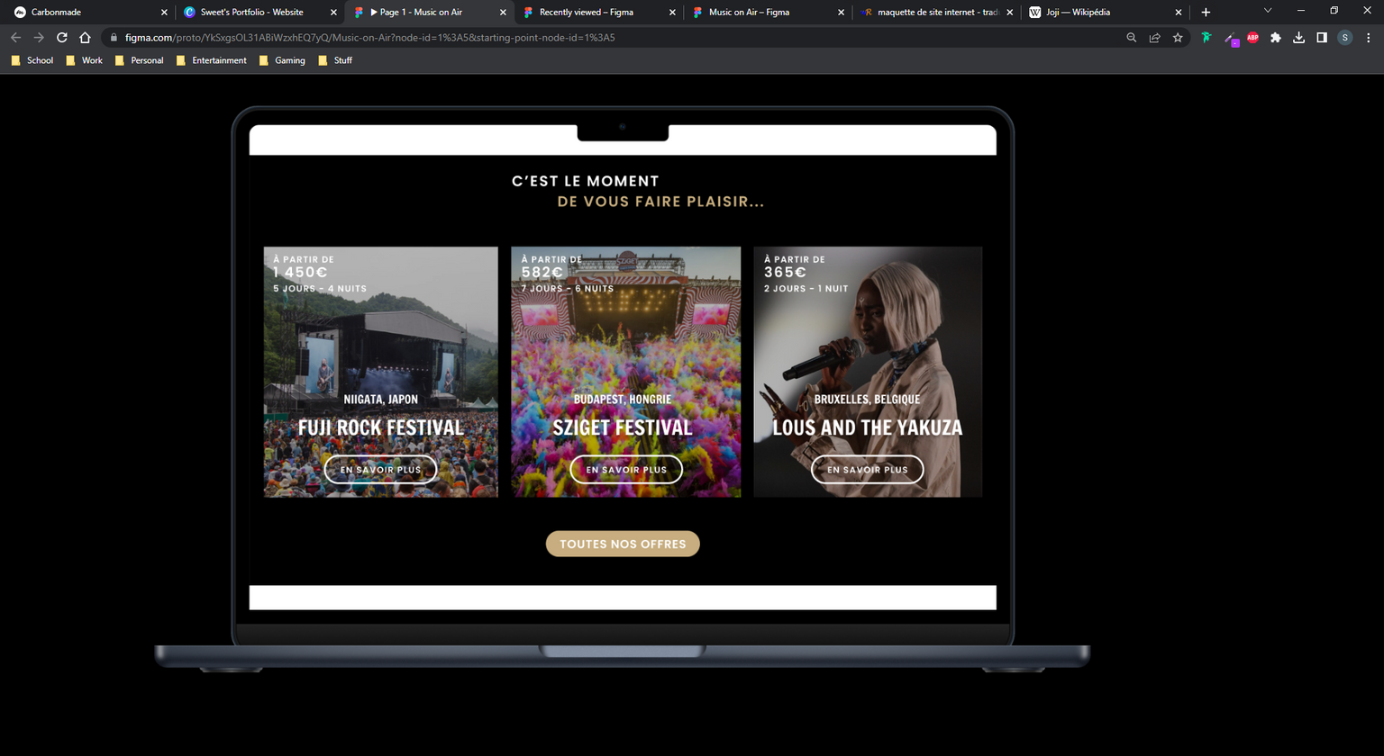This screenshot has width=1384, height=756.
Task: Close the Recently viewed – Figma tab
Action: point(672,13)
